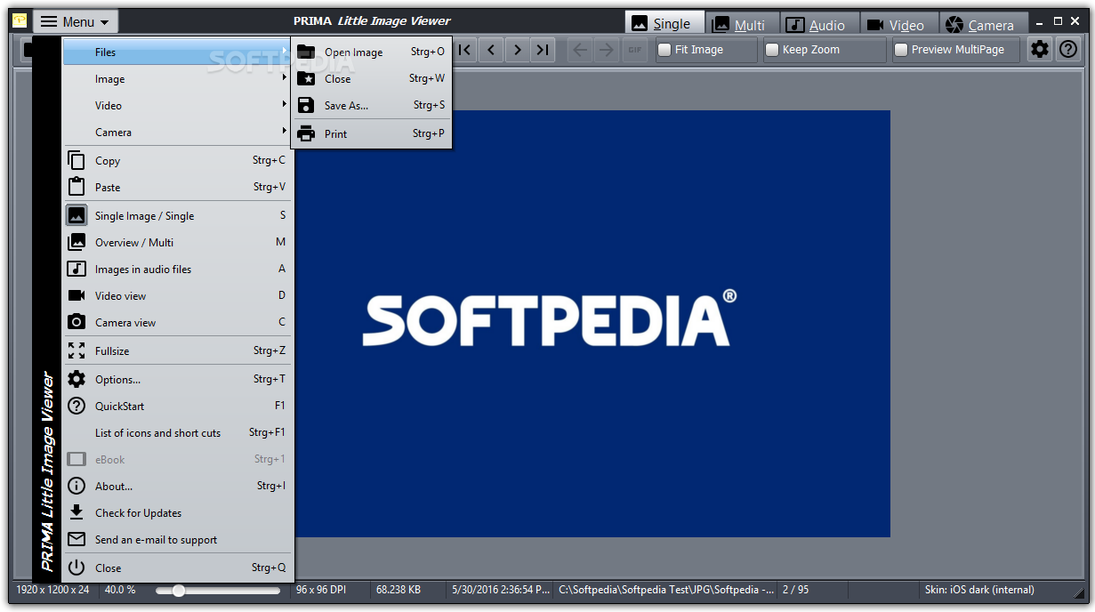Click the GIF toolbar button
The width and height of the screenshot is (1095, 612).
point(634,50)
